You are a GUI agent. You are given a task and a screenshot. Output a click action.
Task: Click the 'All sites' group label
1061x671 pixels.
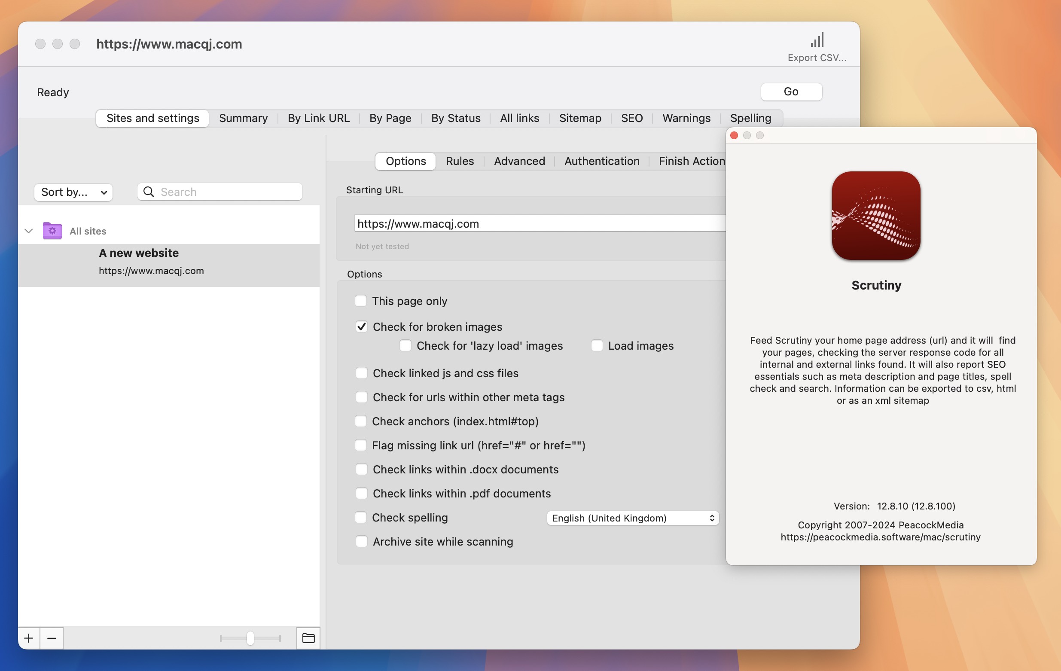coord(88,231)
